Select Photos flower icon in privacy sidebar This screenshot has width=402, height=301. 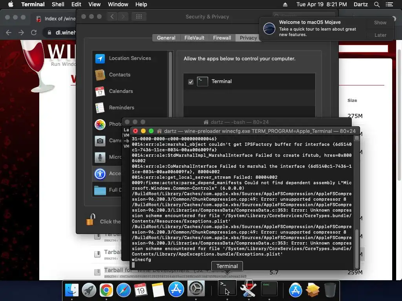coord(100,124)
